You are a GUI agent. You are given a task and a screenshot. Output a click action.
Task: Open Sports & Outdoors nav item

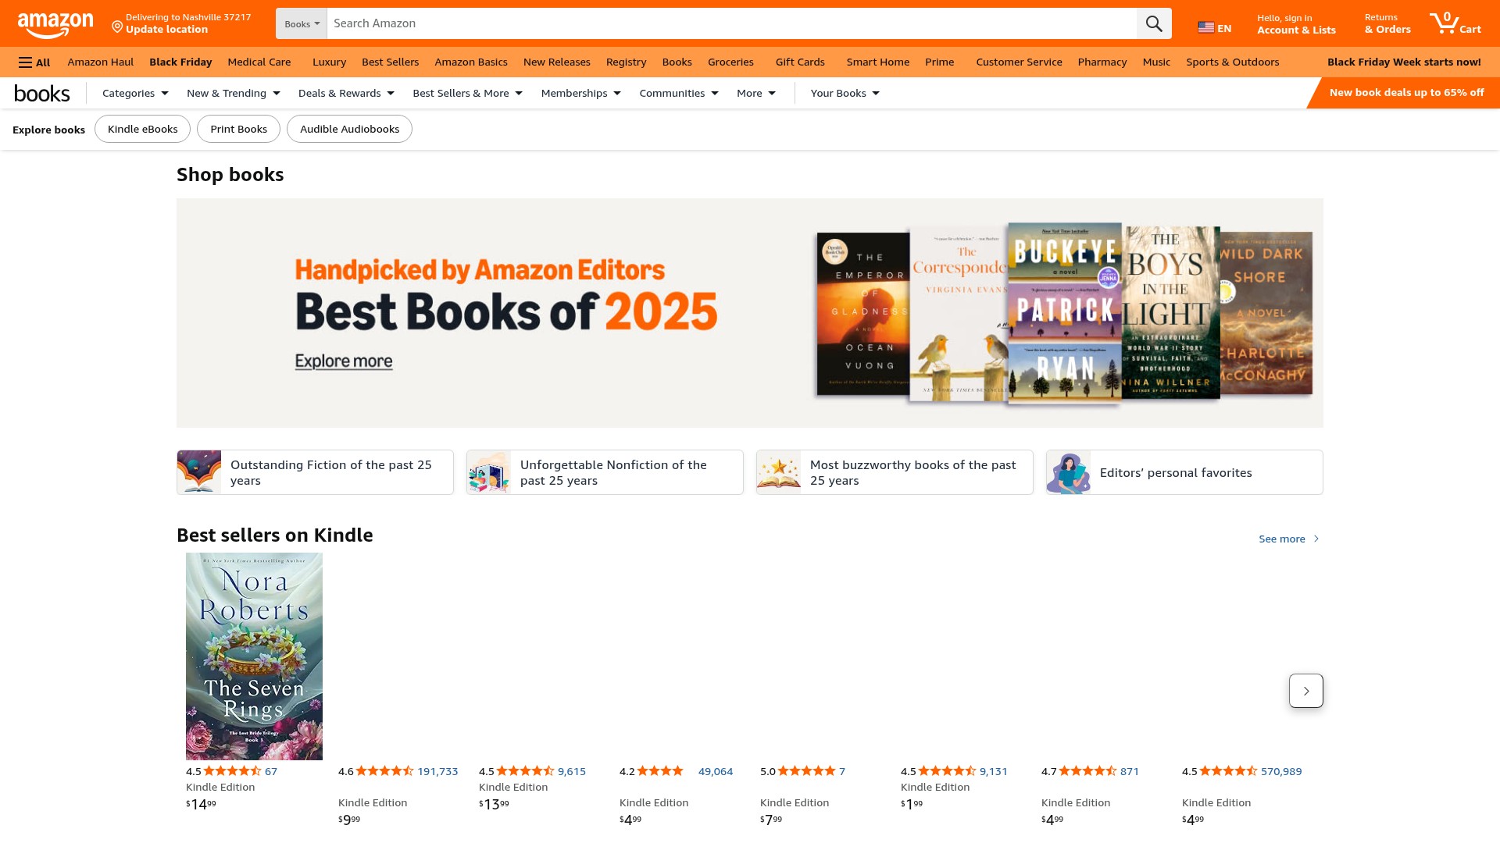1232,62
